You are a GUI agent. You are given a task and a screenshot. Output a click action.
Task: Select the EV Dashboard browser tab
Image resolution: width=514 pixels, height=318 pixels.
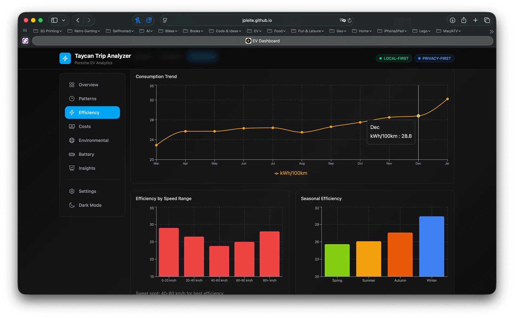pyautogui.click(x=262, y=41)
